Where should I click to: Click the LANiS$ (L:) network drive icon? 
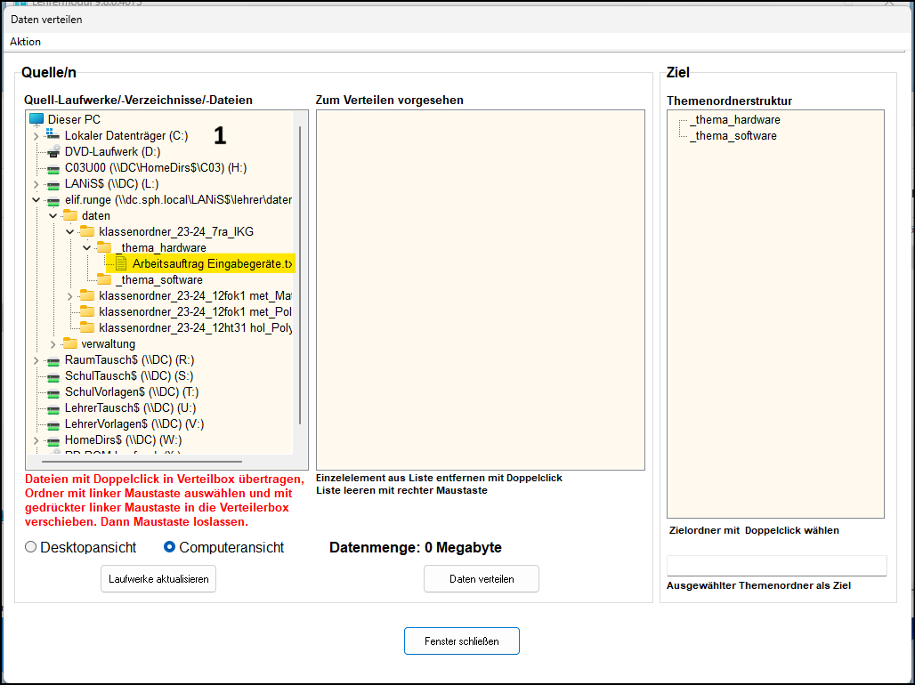coord(53,184)
